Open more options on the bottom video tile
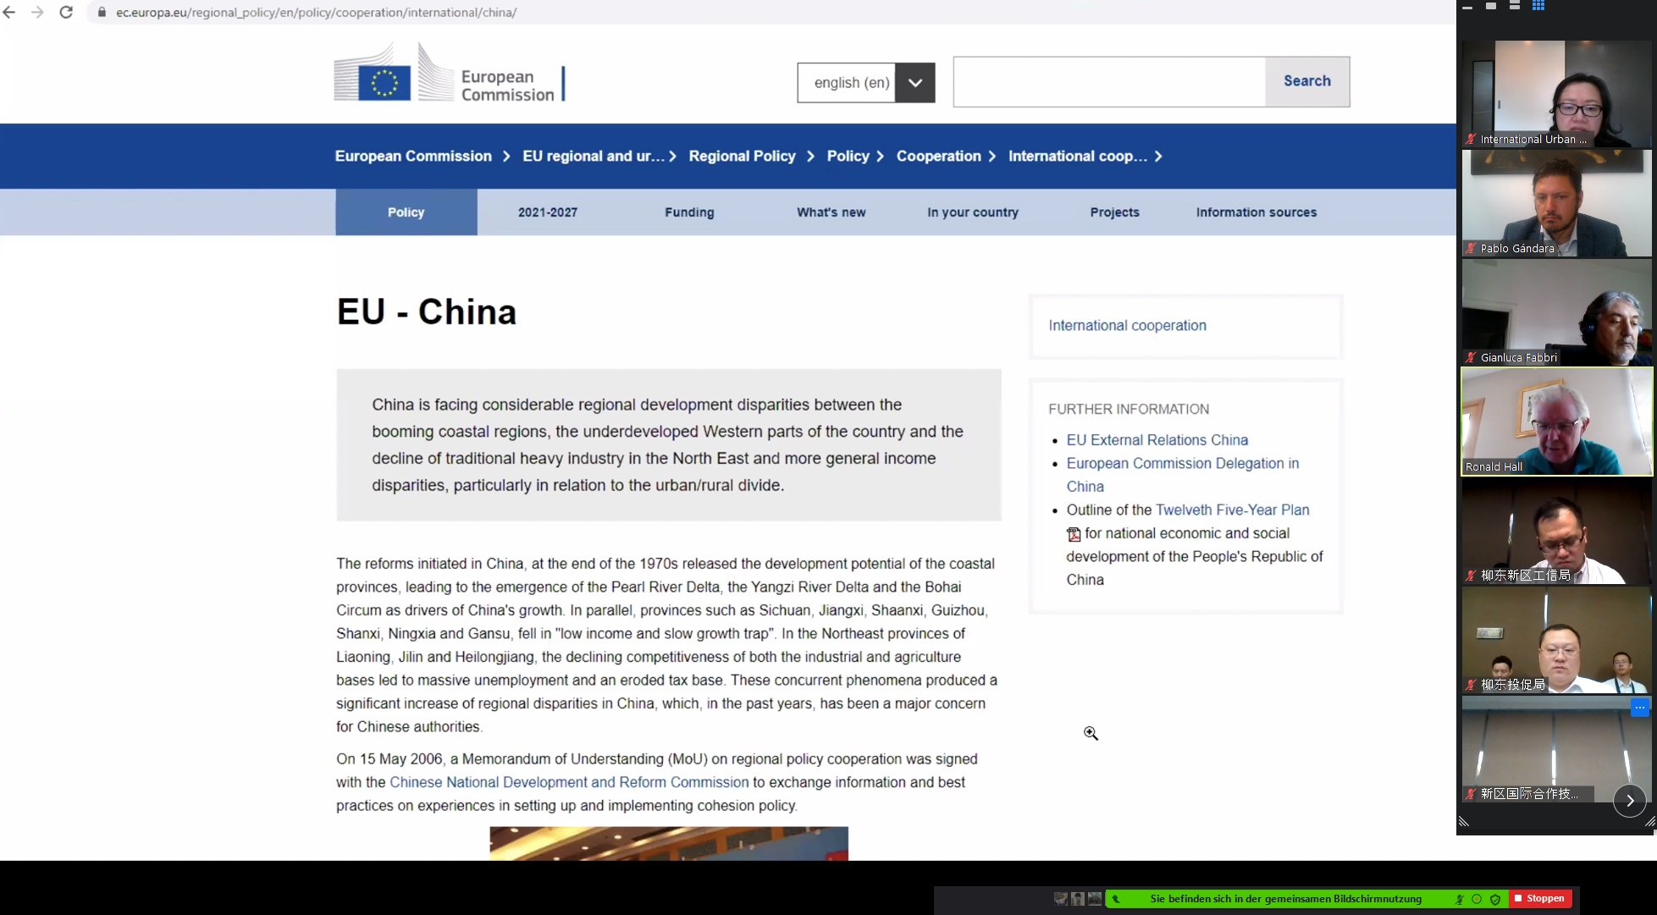This screenshot has width=1657, height=915. pyautogui.click(x=1639, y=708)
